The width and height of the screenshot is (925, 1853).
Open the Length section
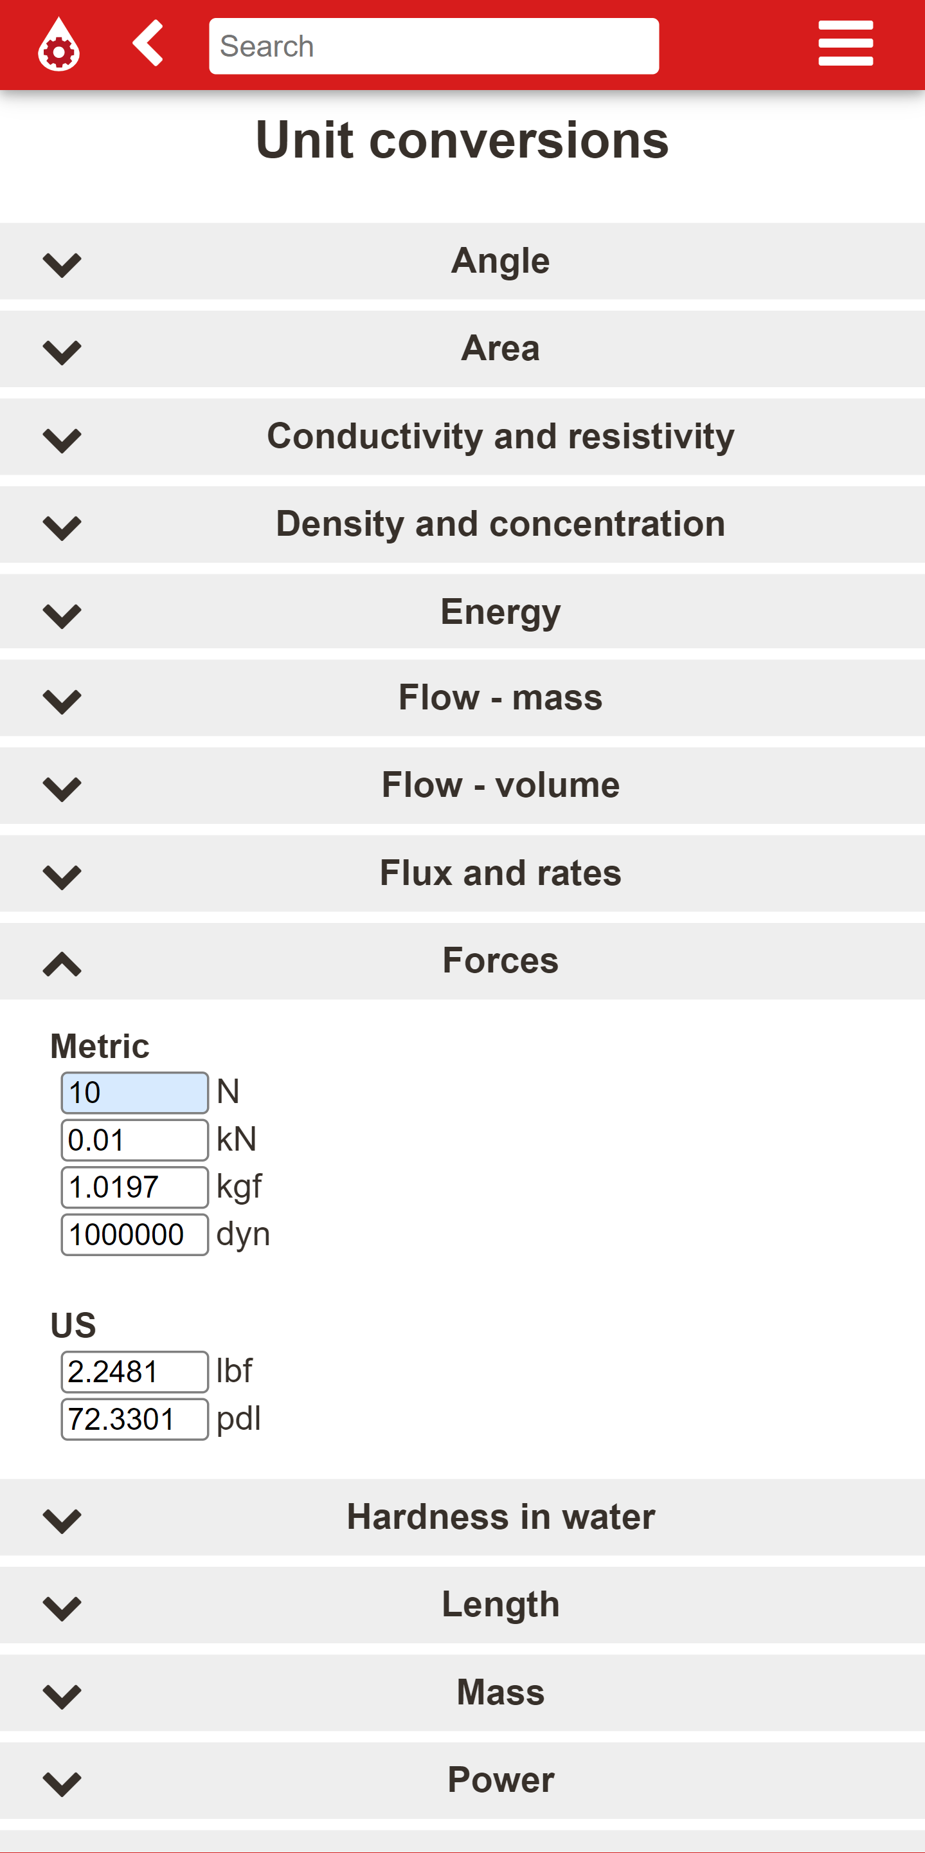point(462,1605)
